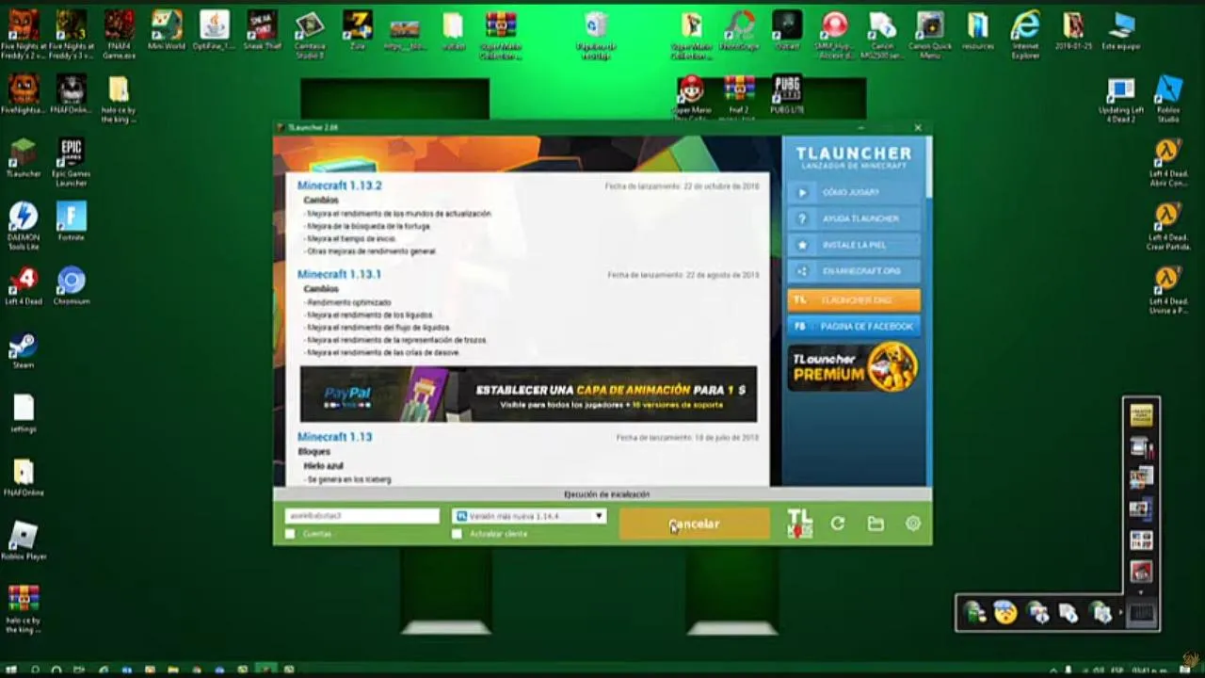Open the game folder icon in TLauncher
This screenshot has height=678, width=1205.
point(876,524)
